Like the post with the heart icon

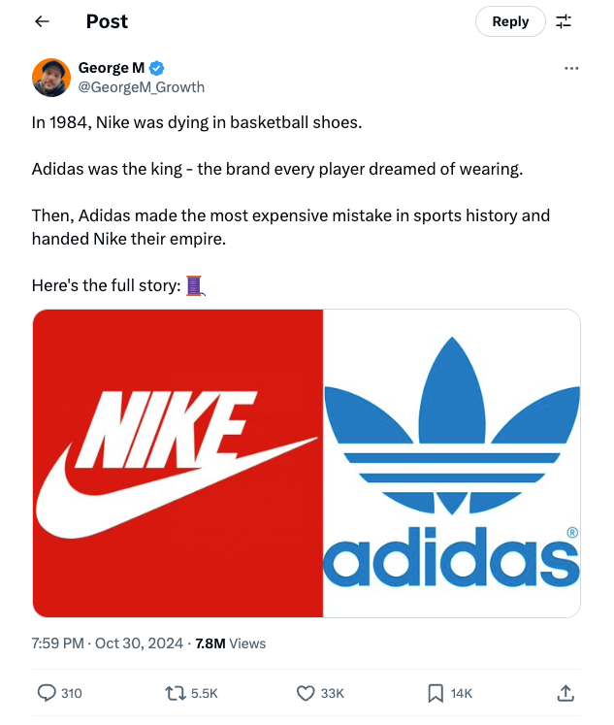pyautogui.click(x=306, y=693)
